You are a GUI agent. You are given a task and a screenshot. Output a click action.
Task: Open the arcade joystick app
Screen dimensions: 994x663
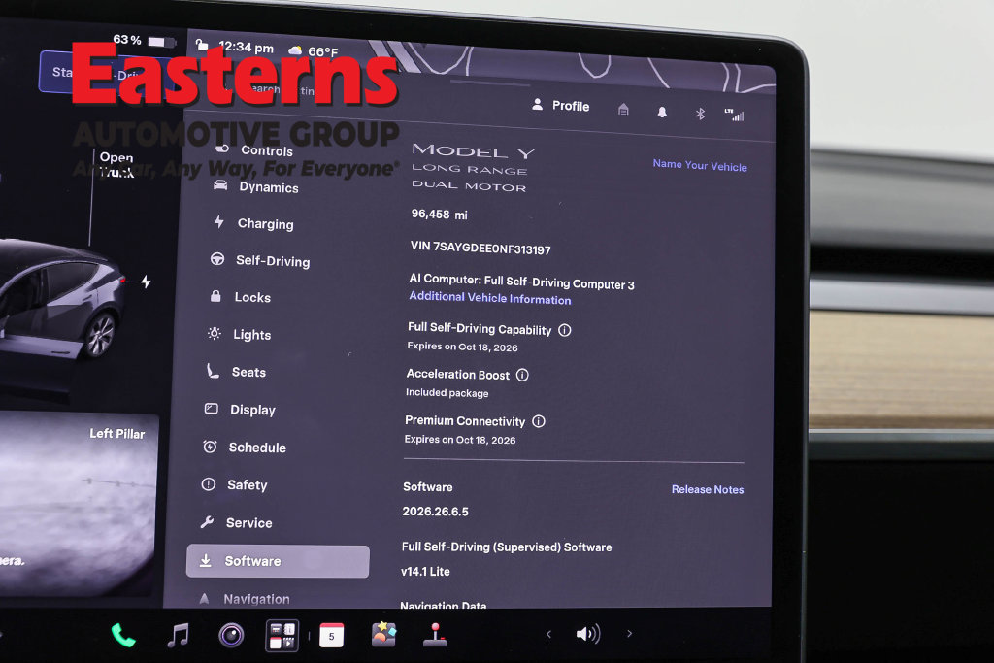coord(435,635)
